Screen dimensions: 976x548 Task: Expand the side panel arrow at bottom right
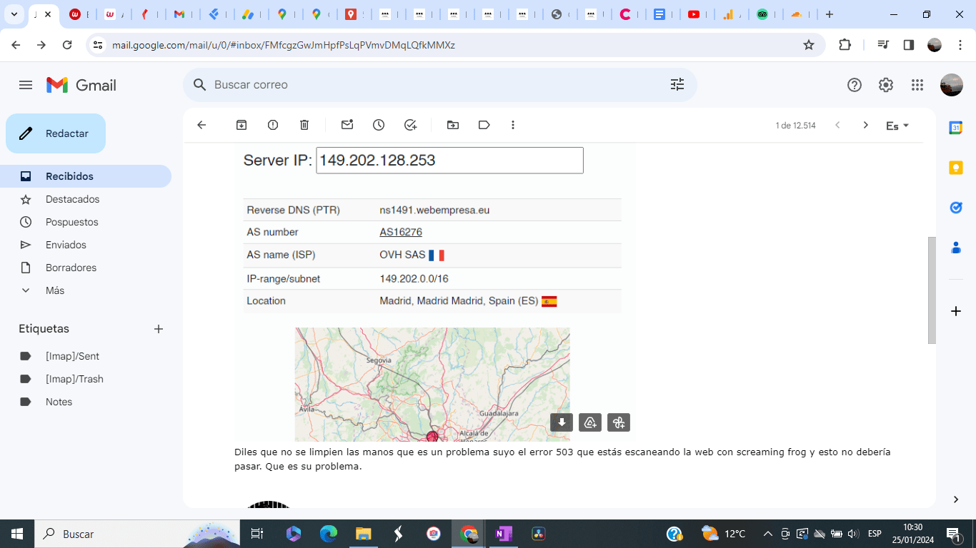point(956,499)
